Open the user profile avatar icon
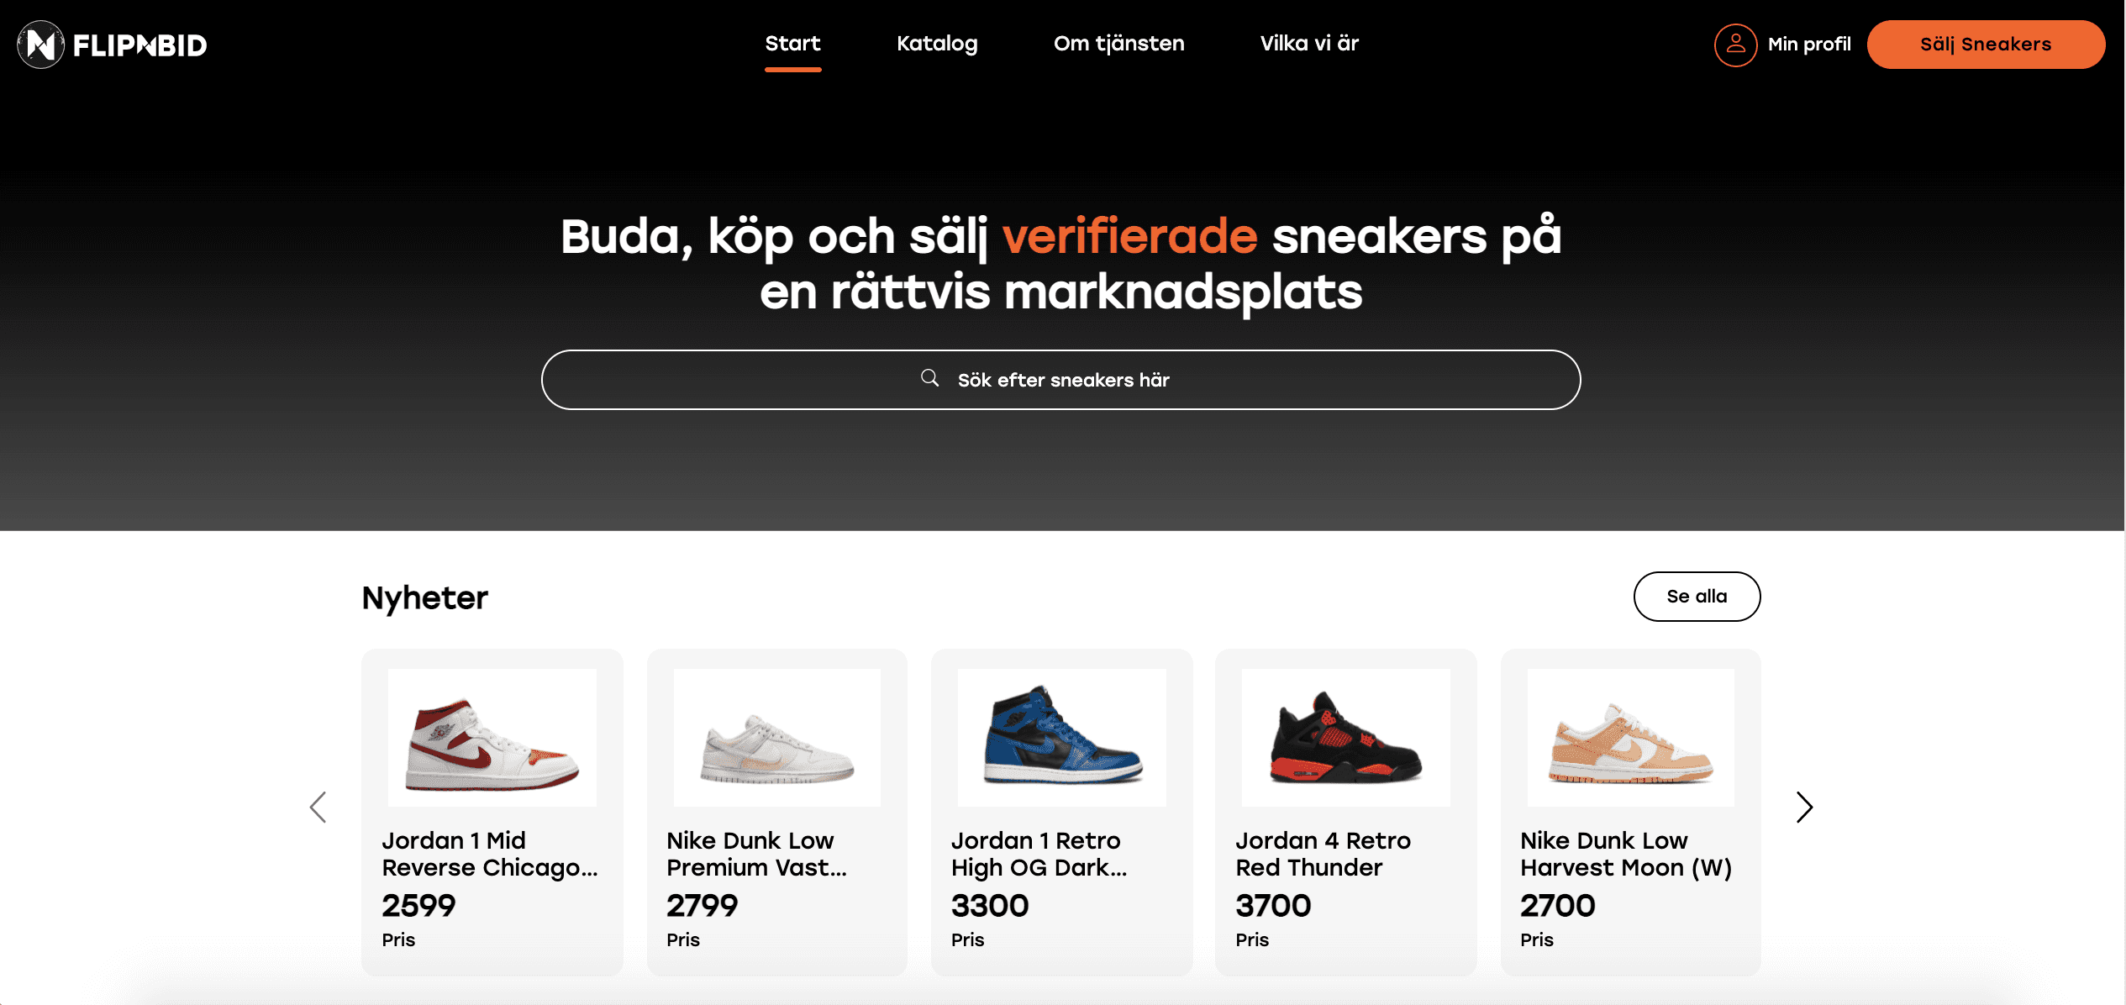 pos(1735,45)
